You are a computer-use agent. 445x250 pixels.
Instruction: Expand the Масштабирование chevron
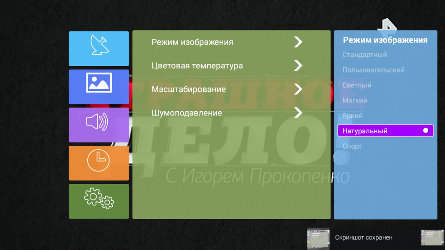pyautogui.click(x=298, y=89)
